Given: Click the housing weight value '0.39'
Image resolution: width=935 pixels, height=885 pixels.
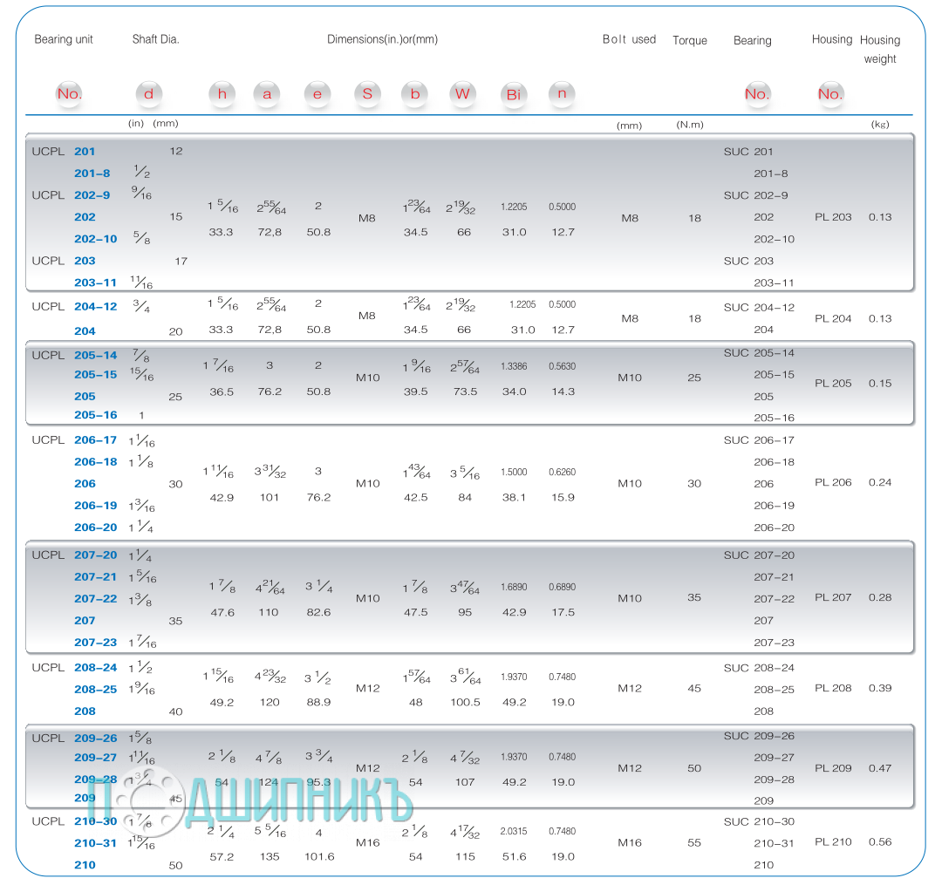Looking at the screenshot, I should click(x=880, y=688).
